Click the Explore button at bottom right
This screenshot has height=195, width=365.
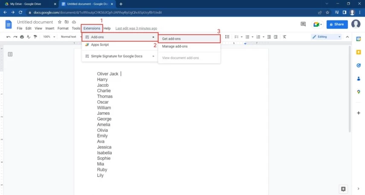click(343, 189)
